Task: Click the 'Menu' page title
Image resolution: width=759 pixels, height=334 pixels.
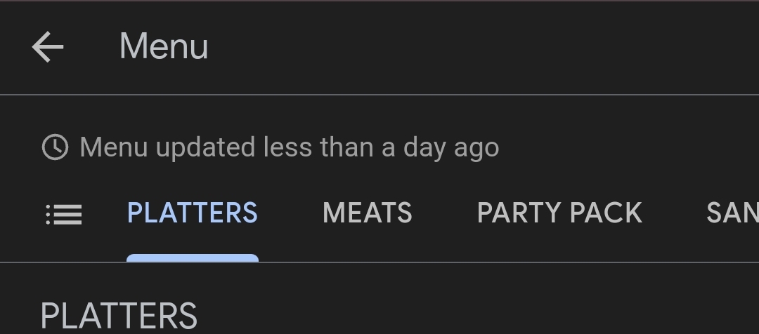Action: [164, 47]
